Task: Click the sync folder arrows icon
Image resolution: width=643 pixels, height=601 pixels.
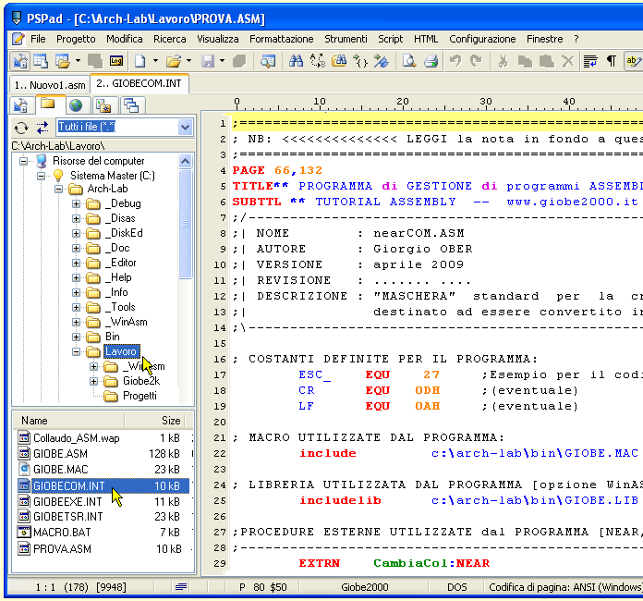Action: tap(42, 129)
